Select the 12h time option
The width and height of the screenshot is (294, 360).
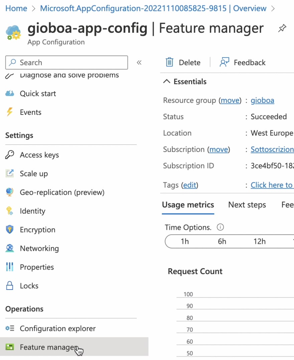coord(260,241)
